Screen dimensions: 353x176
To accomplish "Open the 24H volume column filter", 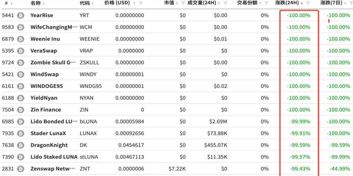I will (x=225, y=3).
